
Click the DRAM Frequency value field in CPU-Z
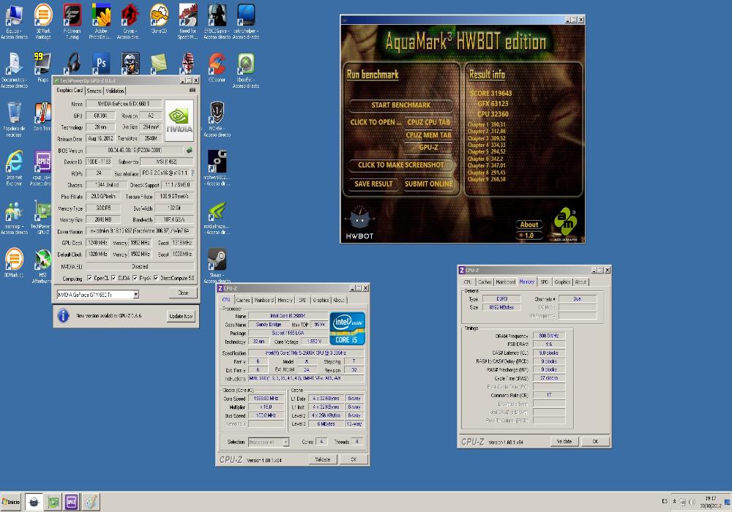click(548, 336)
